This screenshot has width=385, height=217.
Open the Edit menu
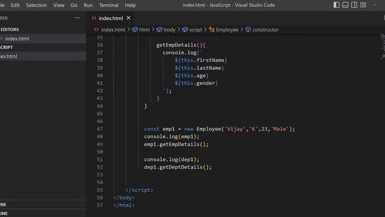click(x=15, y=5)
